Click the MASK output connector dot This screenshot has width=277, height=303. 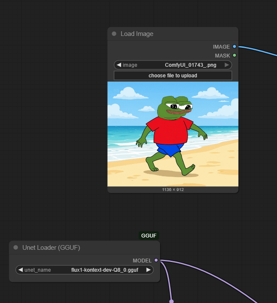234,55
